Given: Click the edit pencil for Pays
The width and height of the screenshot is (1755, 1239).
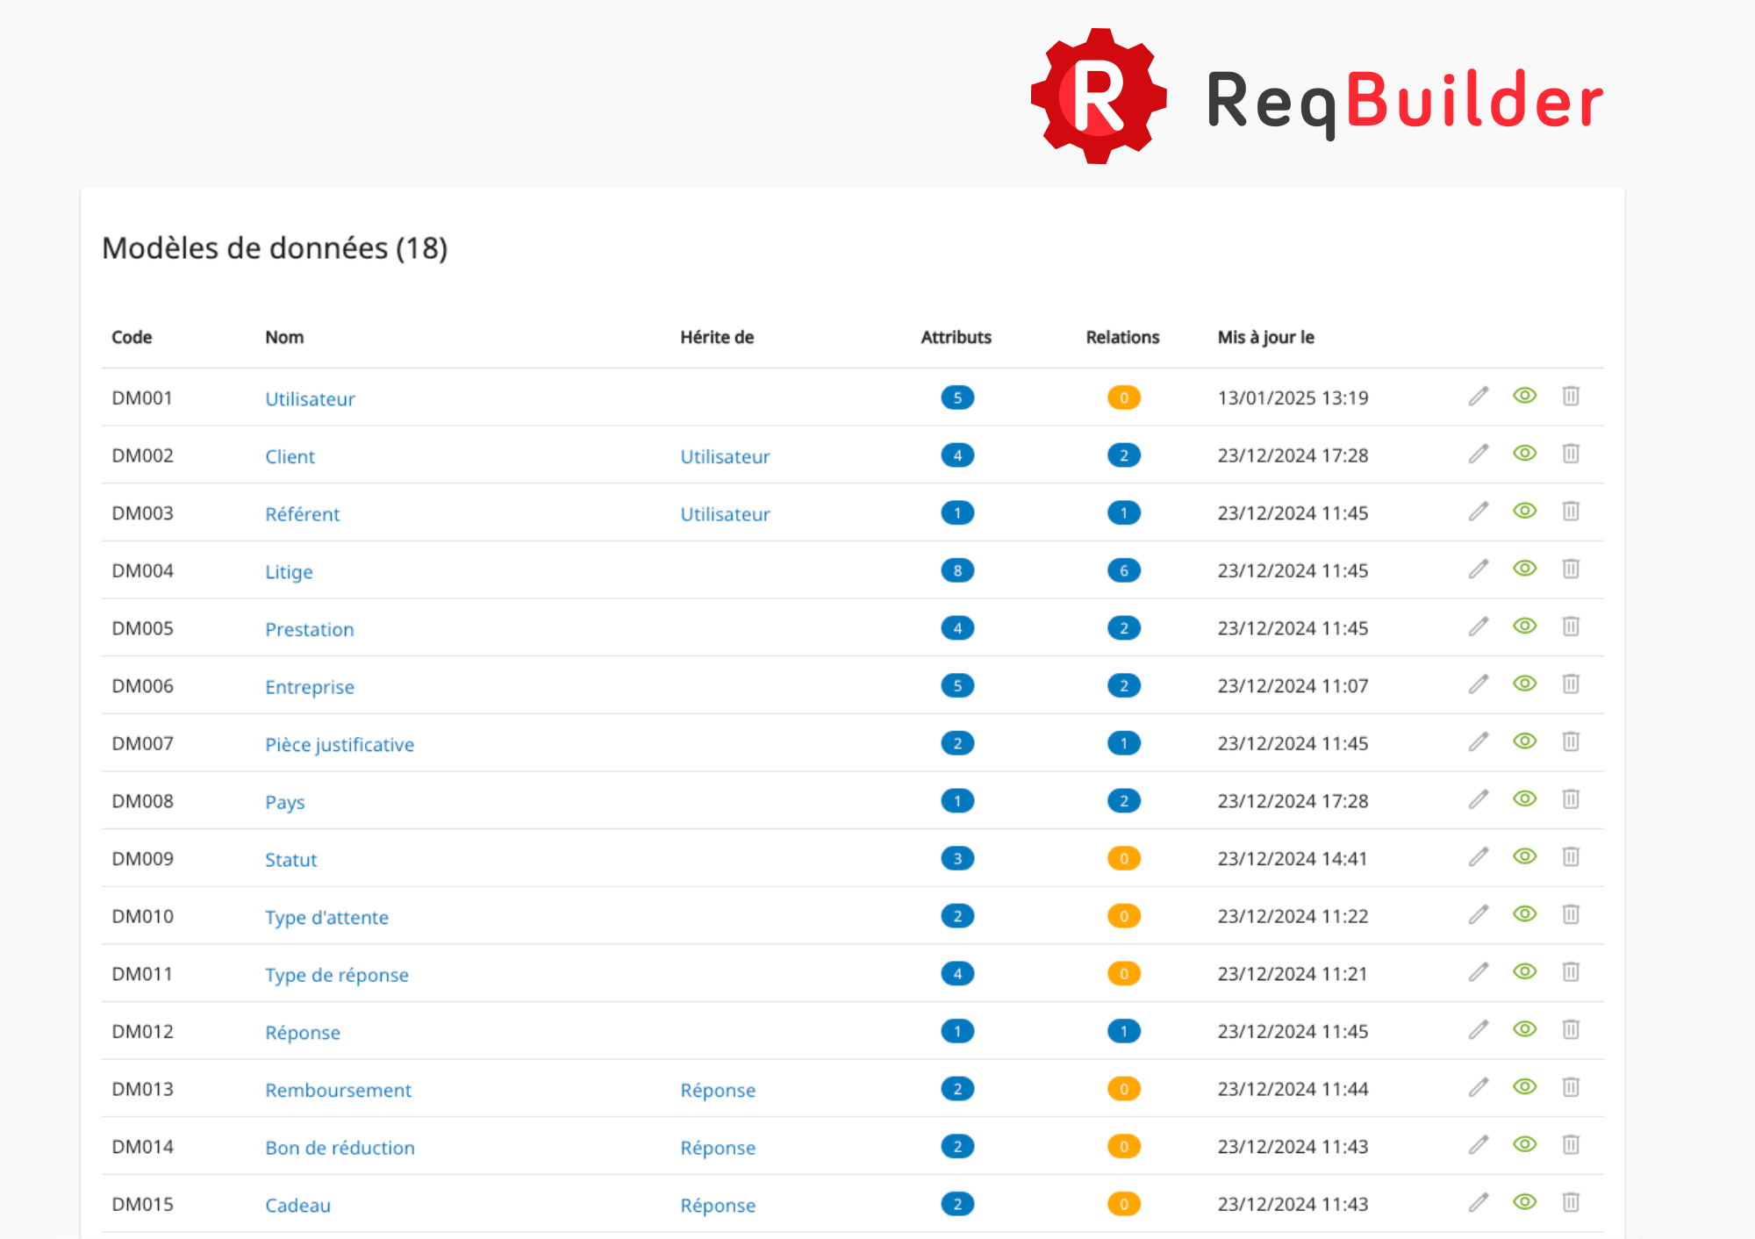Looking at the screenshot, I should point(1479,799).
